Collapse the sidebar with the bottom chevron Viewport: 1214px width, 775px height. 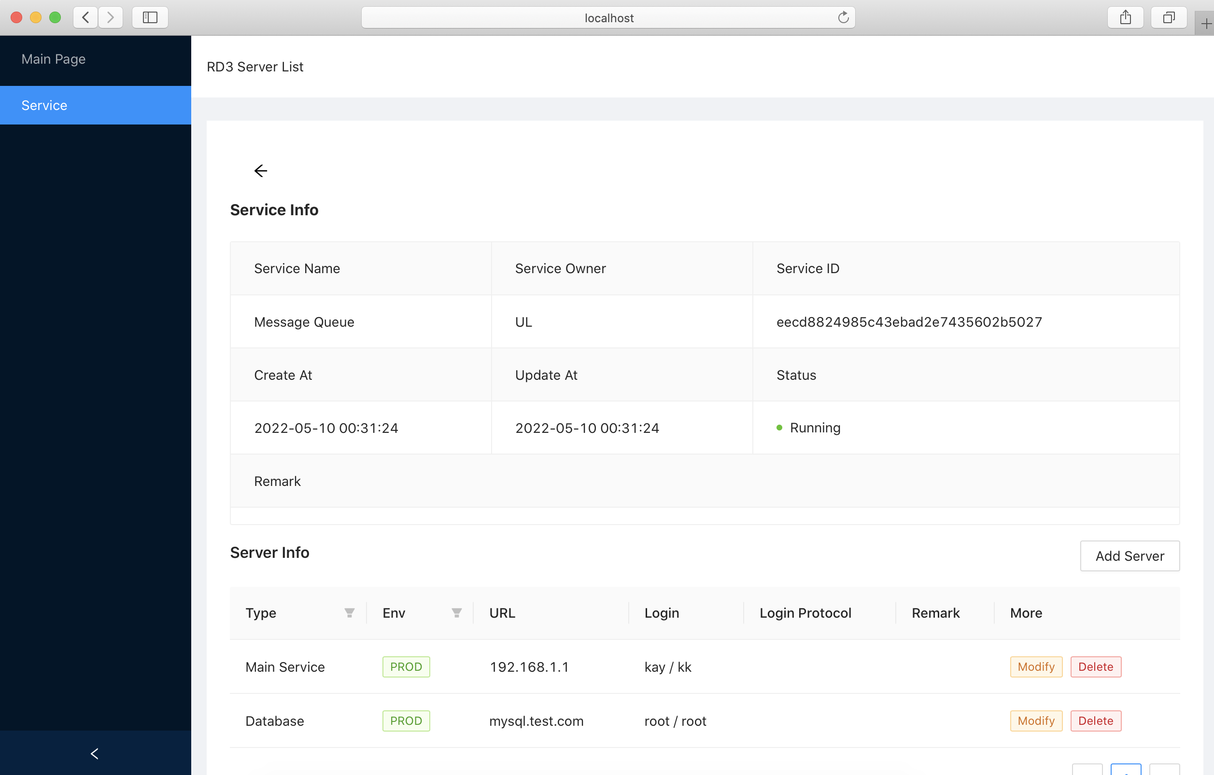click(x=95, y=753)
